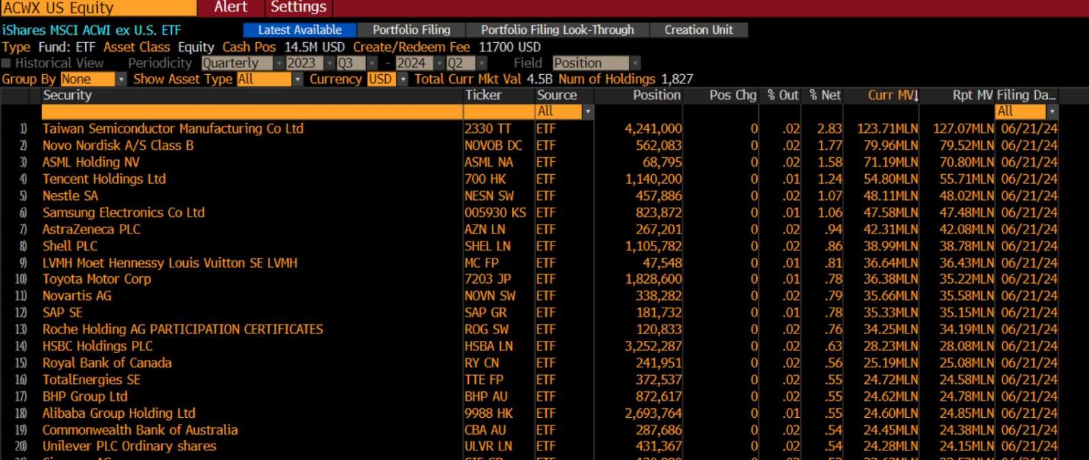The height and width of the screenshot is (460, 1089).
Task: Select the HSBC Holdings PLC security
Action: pos(97,346)
